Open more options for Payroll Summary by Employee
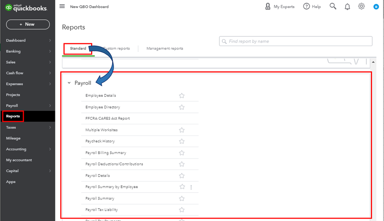 [x=191, y=187]
